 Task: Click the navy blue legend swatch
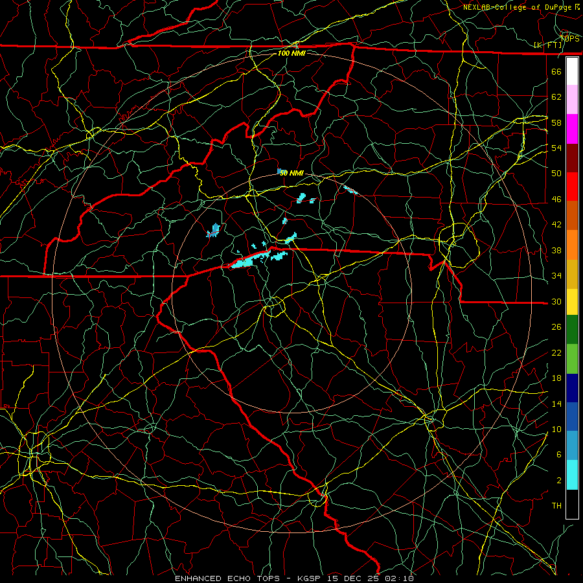(x=572, y=388)
